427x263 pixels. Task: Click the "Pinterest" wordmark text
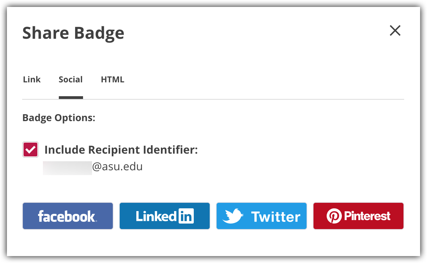click(x=367, y=216)
